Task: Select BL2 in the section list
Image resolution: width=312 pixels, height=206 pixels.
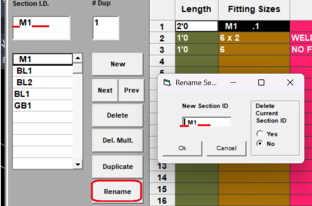Action: pyautogui.click(x=42, y=82)
